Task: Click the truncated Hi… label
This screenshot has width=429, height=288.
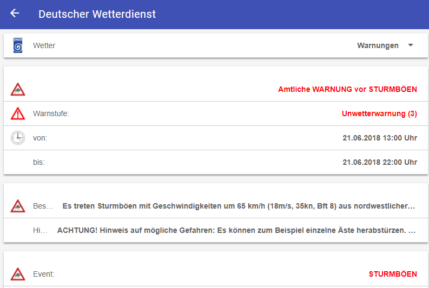Action: 40,230
